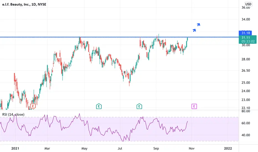The image size is (258, 152).
Task: Click the RSI 40.00 axis label
Action: (246, 135)
